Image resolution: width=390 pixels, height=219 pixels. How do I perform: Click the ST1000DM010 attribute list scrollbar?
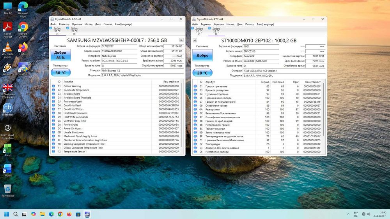coord(324,110)
